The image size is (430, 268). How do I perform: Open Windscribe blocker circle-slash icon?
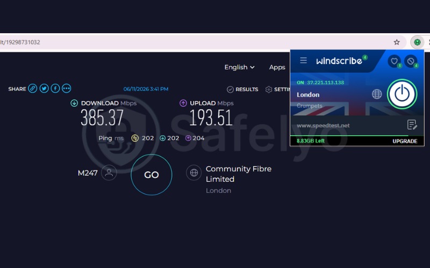click(411, 61)
